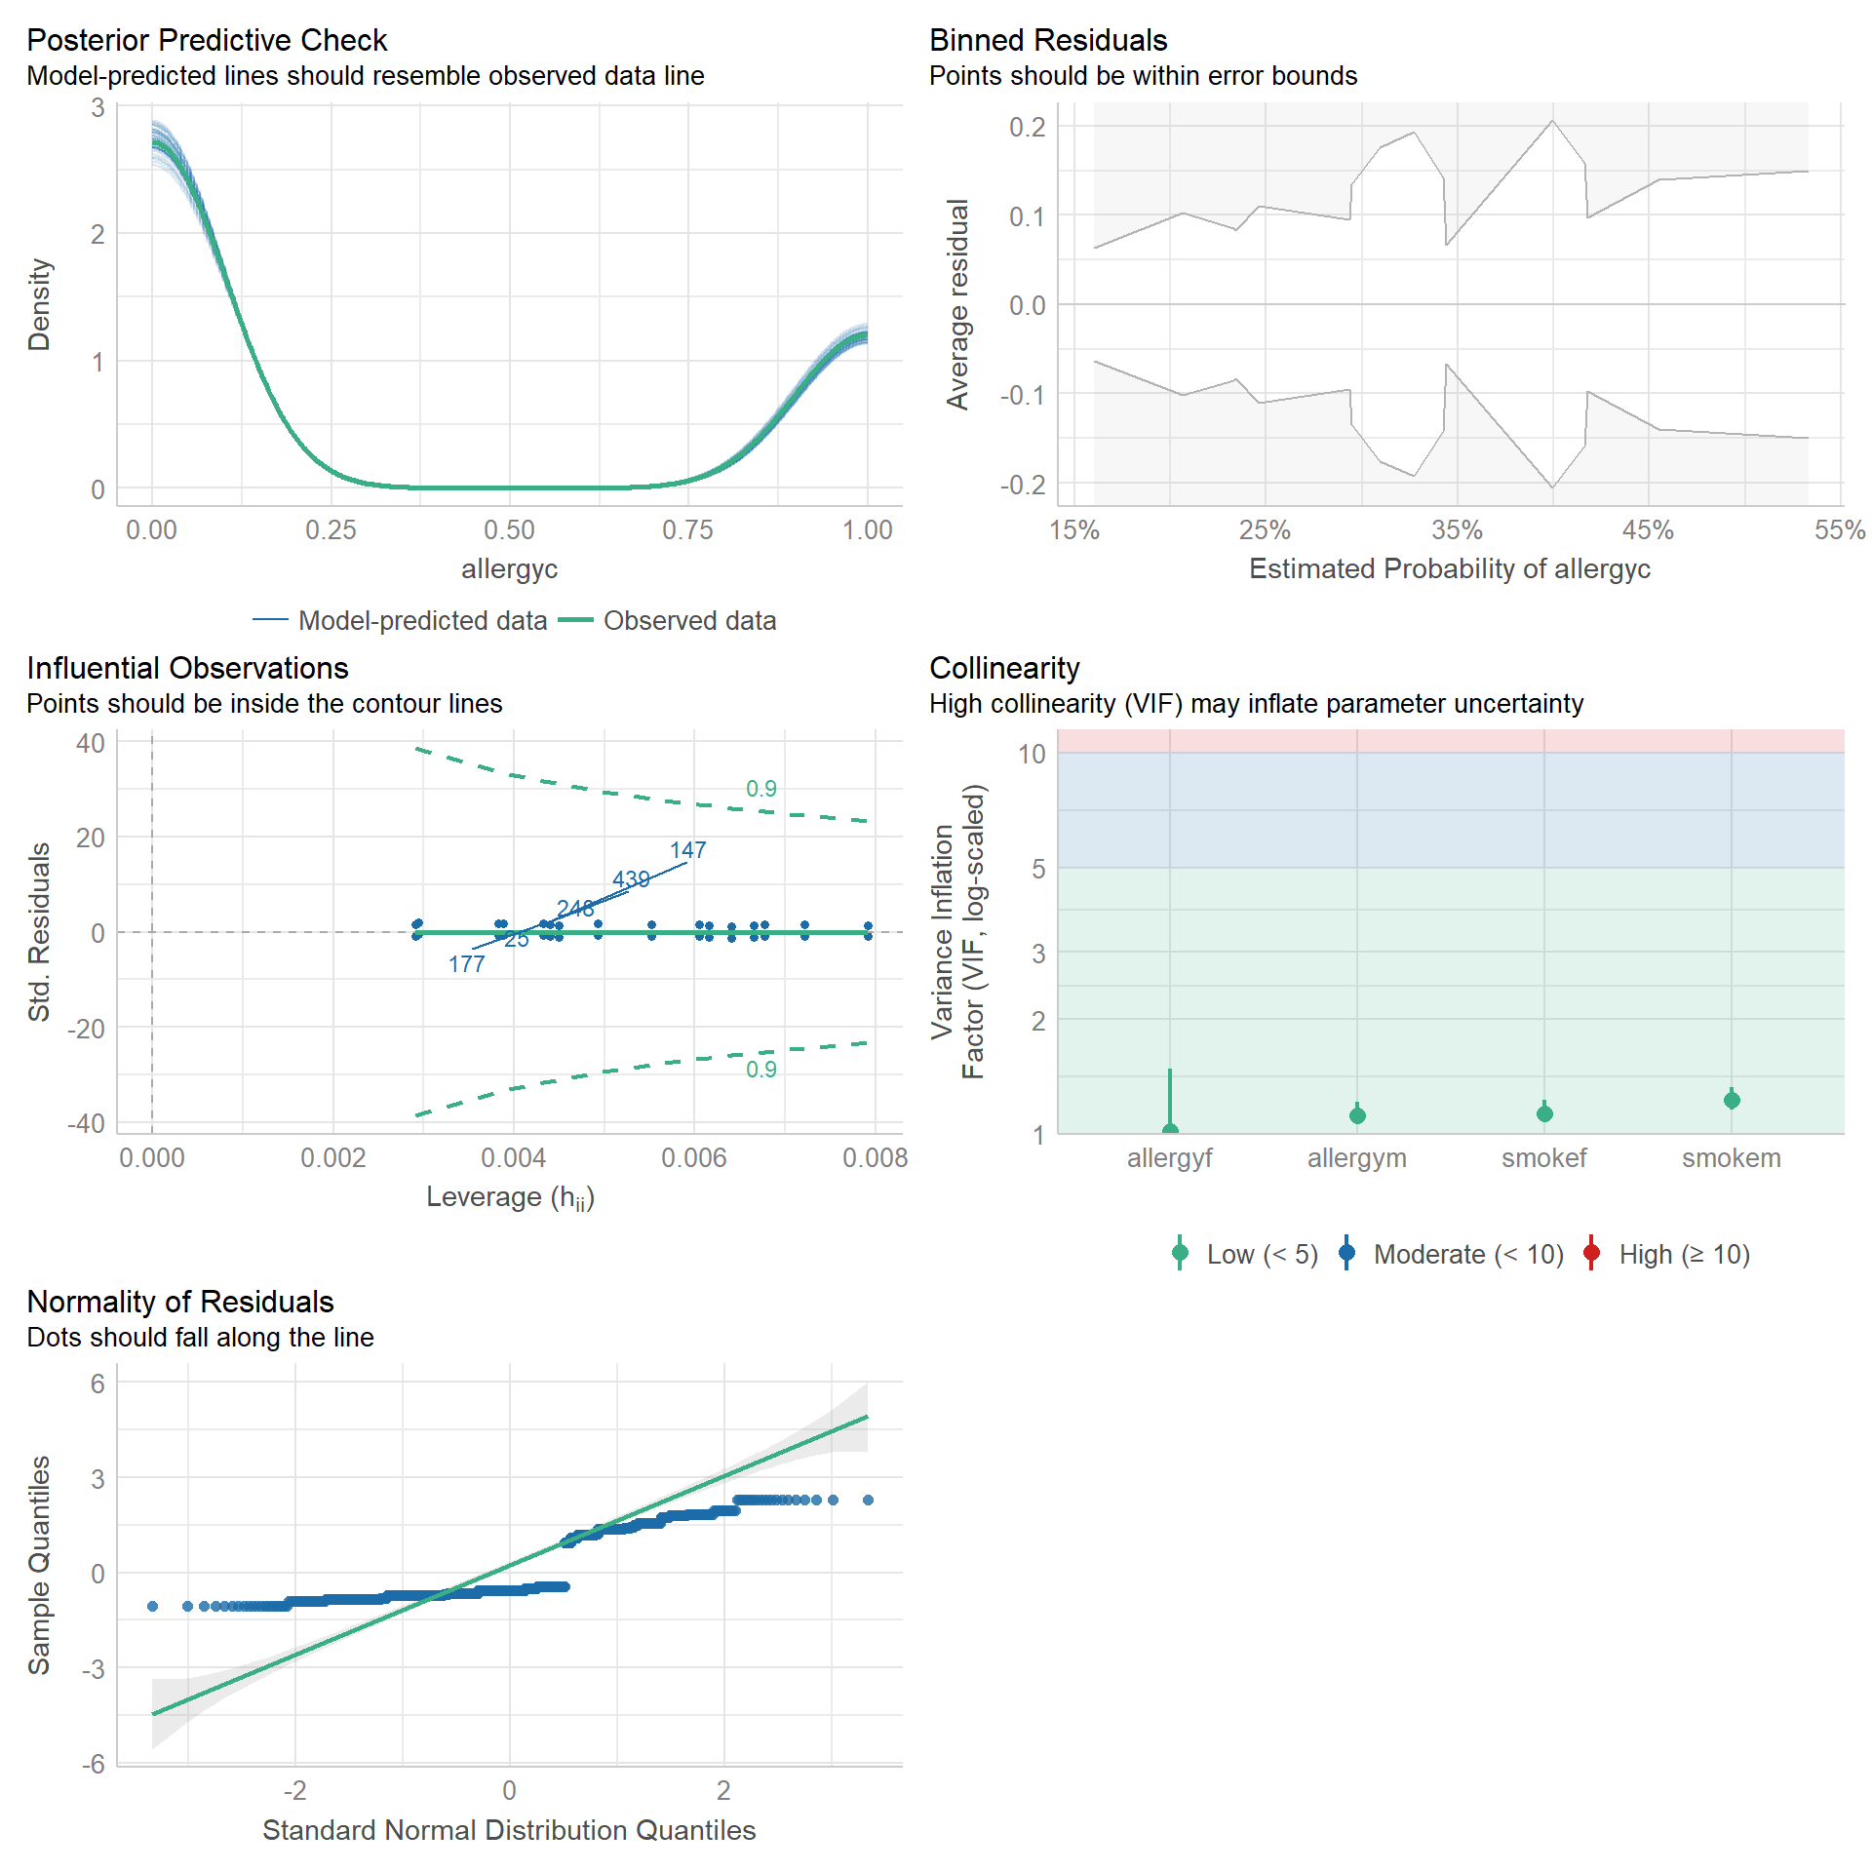Screen dimensions: 1872x1872
Task: Click the observation label 439
Action: click(x=631, y=879)
